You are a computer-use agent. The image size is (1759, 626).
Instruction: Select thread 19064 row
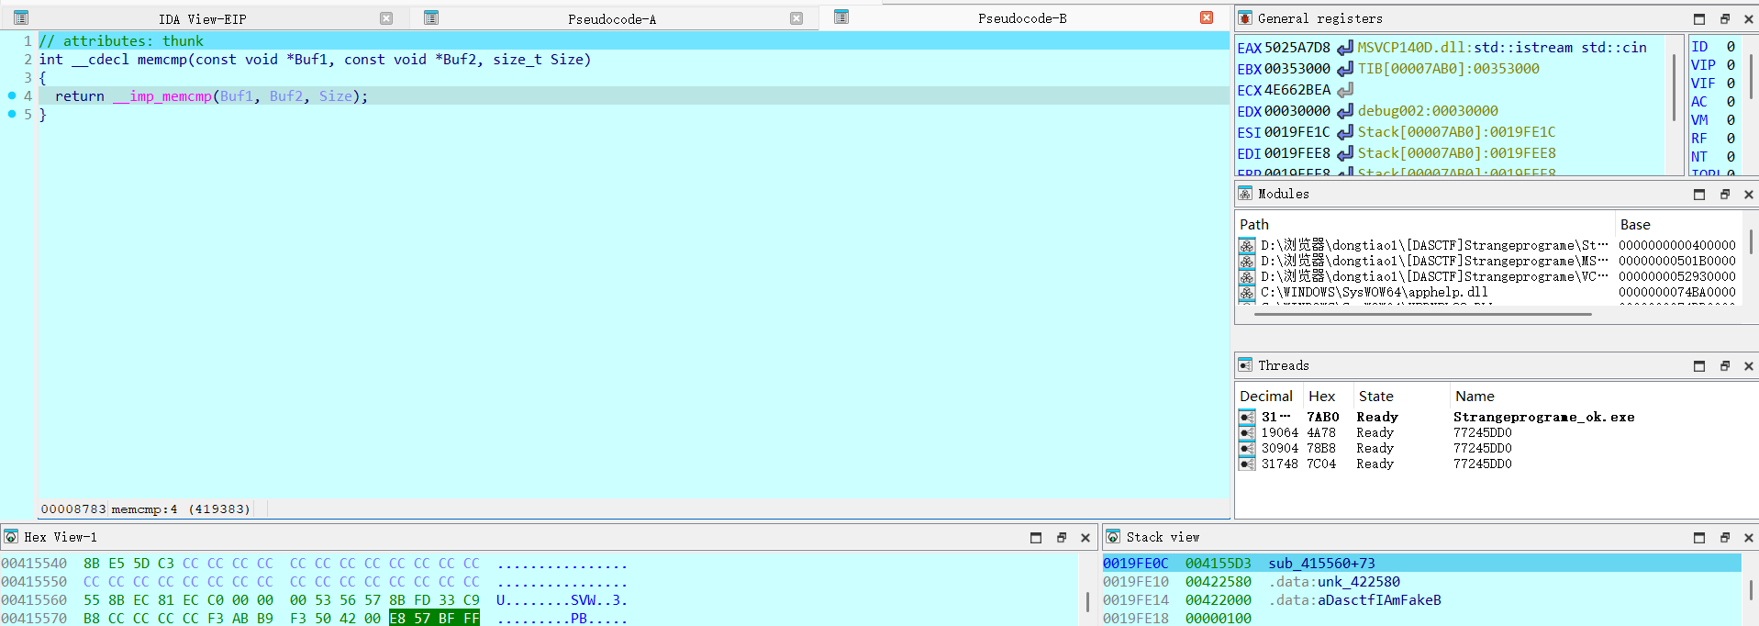(x=1496, y=432)
